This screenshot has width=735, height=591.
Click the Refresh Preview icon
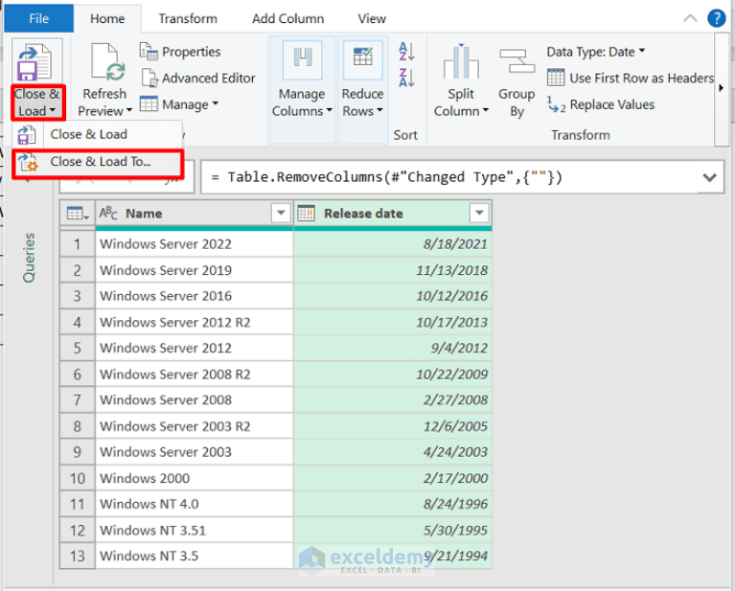click(108, 62)
